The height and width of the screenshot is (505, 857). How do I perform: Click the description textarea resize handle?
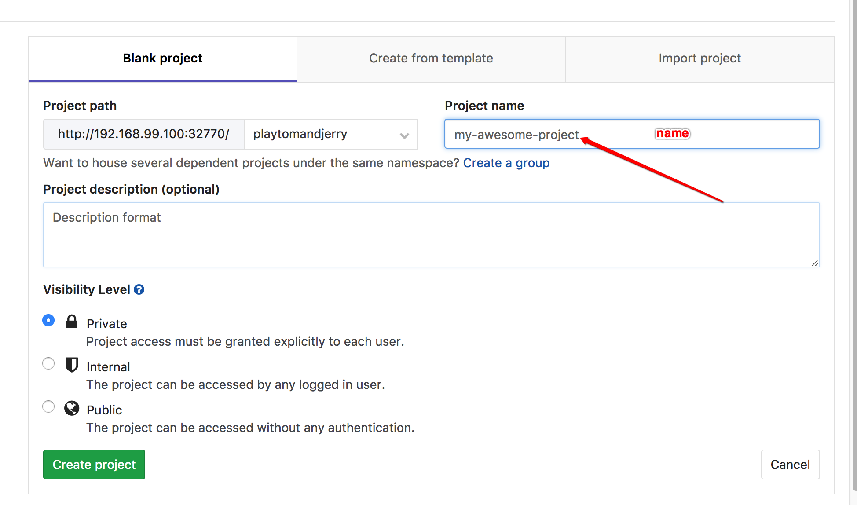[x=815, y=263]
